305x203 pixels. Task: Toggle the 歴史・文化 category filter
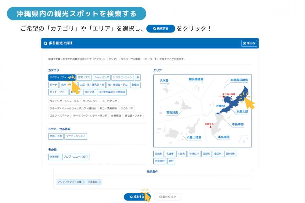(x=84, y=77)
